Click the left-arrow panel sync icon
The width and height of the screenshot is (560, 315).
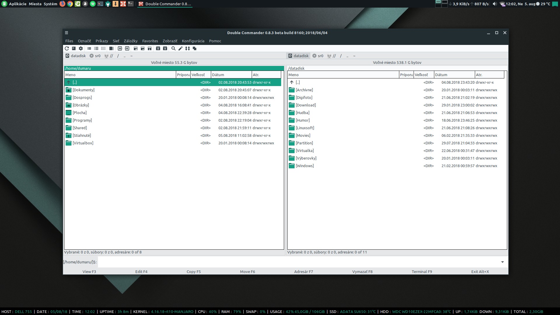click(120, 48)
